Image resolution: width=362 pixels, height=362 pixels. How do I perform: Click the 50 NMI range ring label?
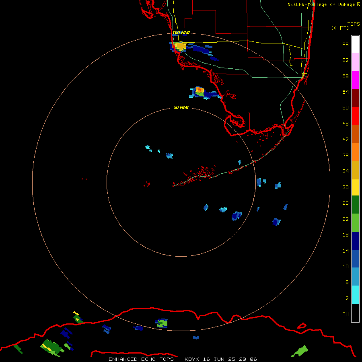point(181,107)
